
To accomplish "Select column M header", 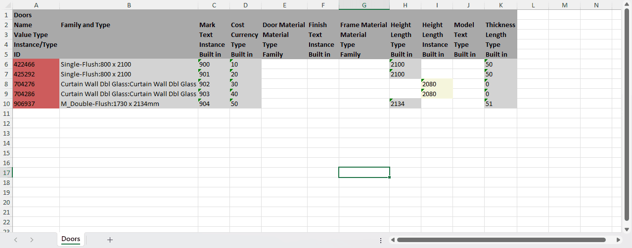I will [564, 5].
